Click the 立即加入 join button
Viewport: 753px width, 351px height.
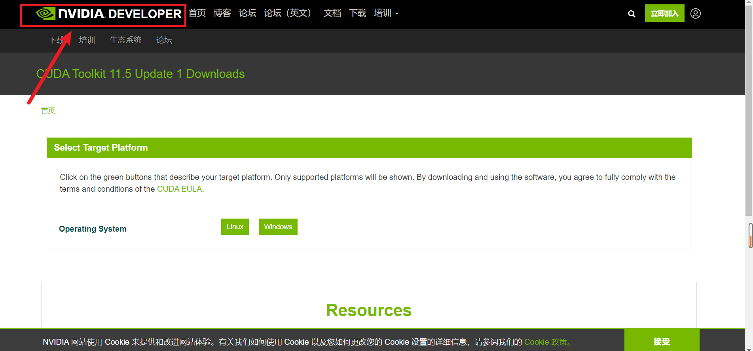(664, 13)
